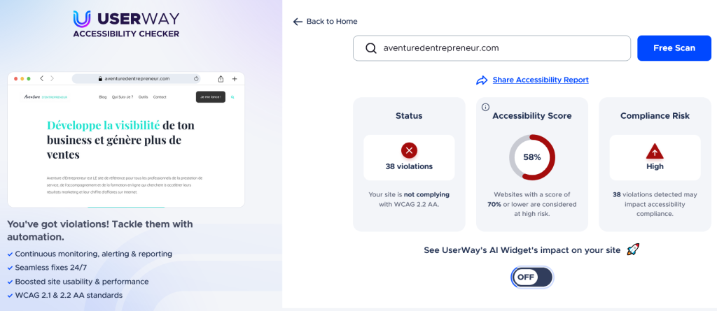Click 'Boosted site usability & performance' item
Image resolution: width=717 pixels, height=311 pixels.
pyautogui.click(x=82, y=282)
